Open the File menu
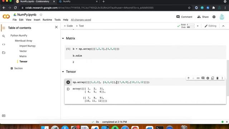The height and width of the screenshot is (129, 229). coord(15,20)
